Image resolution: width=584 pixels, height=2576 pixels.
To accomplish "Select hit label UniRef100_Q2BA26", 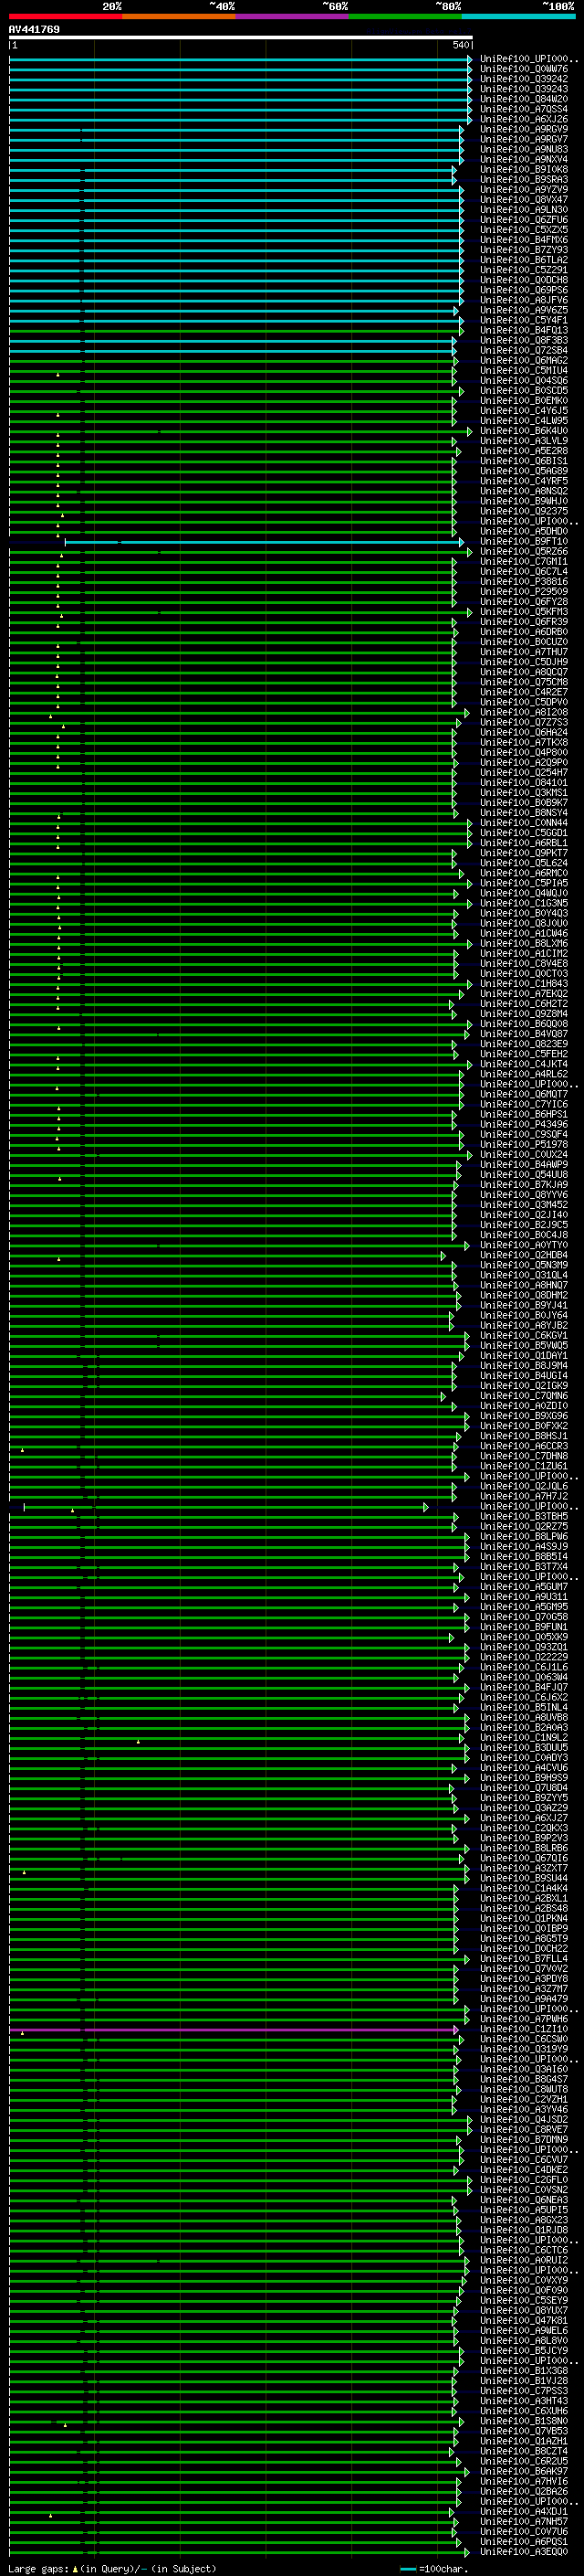I will pos(524,2491).
